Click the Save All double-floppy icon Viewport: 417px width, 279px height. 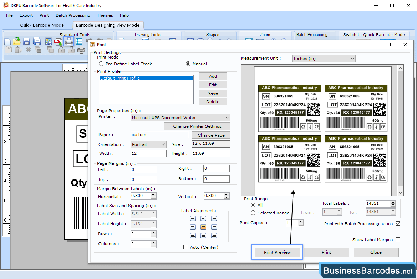click(37, 41)
